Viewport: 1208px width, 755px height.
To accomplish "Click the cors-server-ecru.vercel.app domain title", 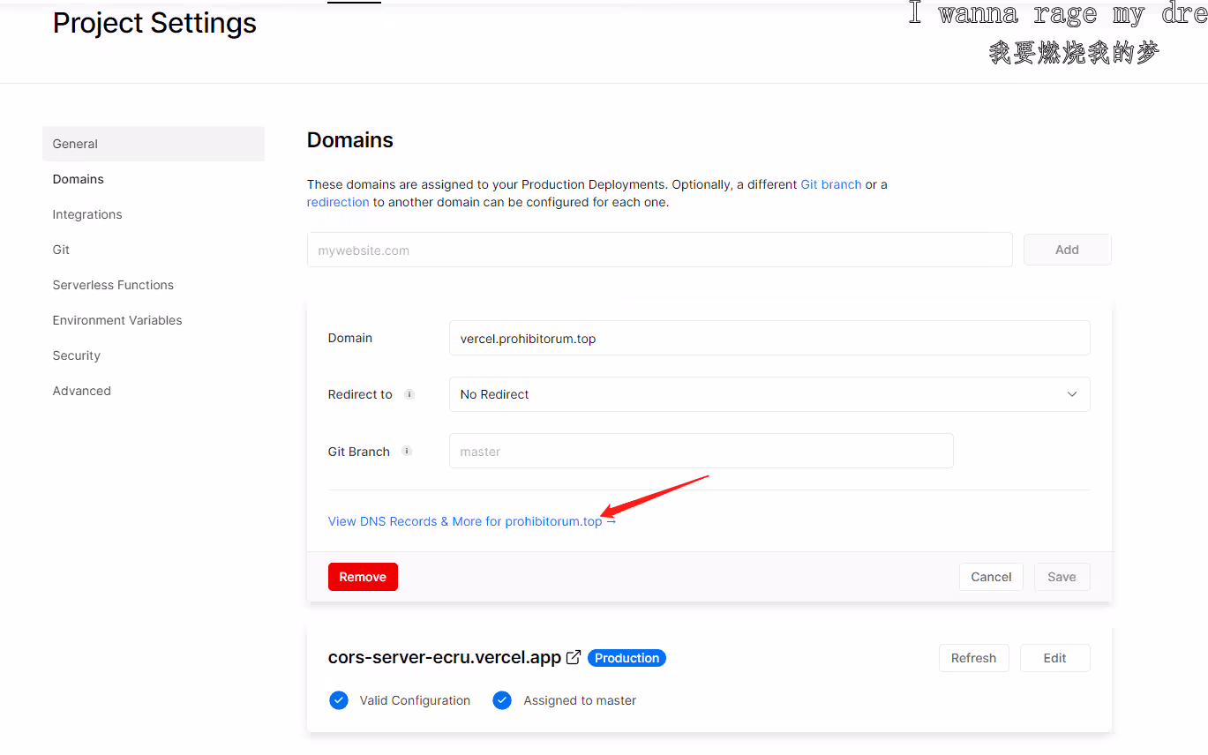I will [445, 657].
